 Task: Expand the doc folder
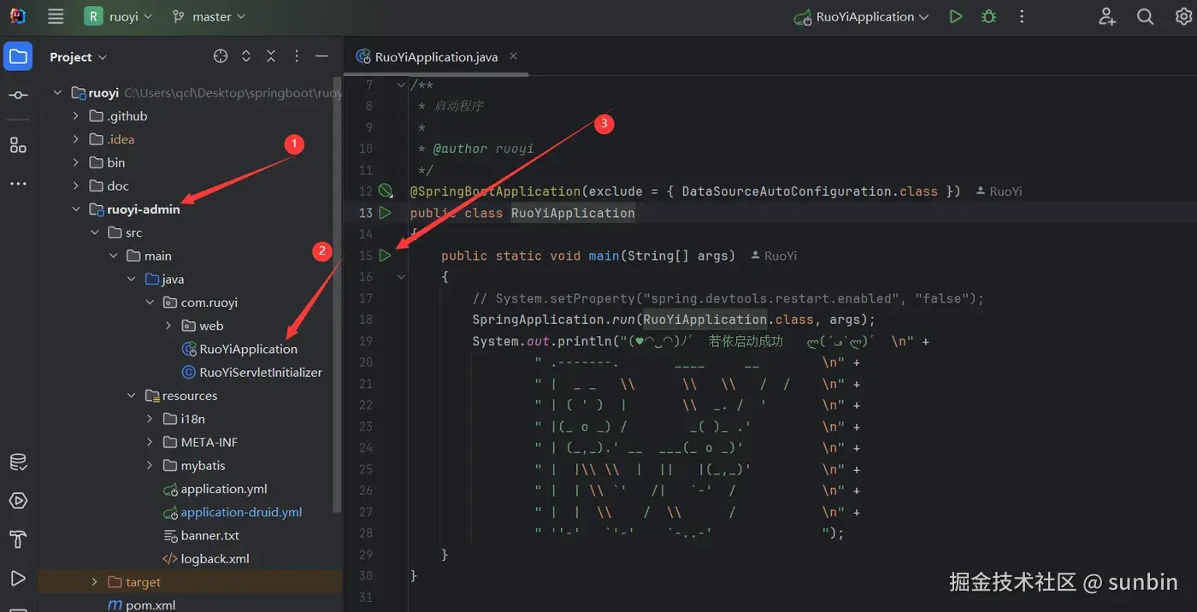(76, 185)
